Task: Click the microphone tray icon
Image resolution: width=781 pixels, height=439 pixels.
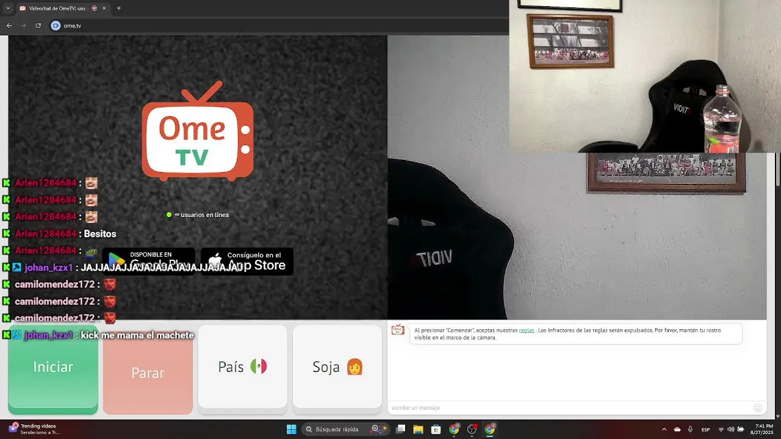Action: [690, 429]
